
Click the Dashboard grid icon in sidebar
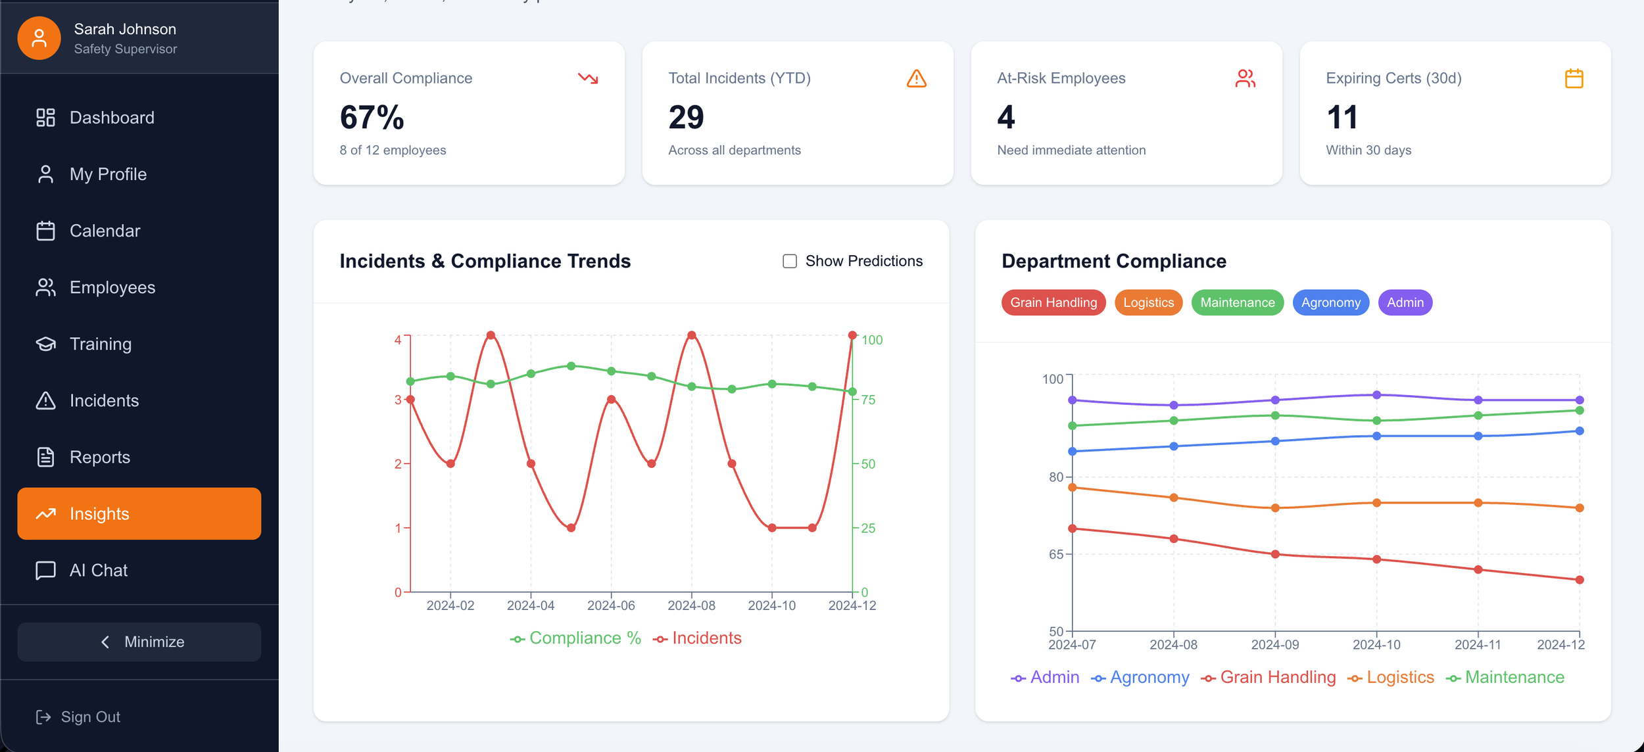tap(45, 118)
